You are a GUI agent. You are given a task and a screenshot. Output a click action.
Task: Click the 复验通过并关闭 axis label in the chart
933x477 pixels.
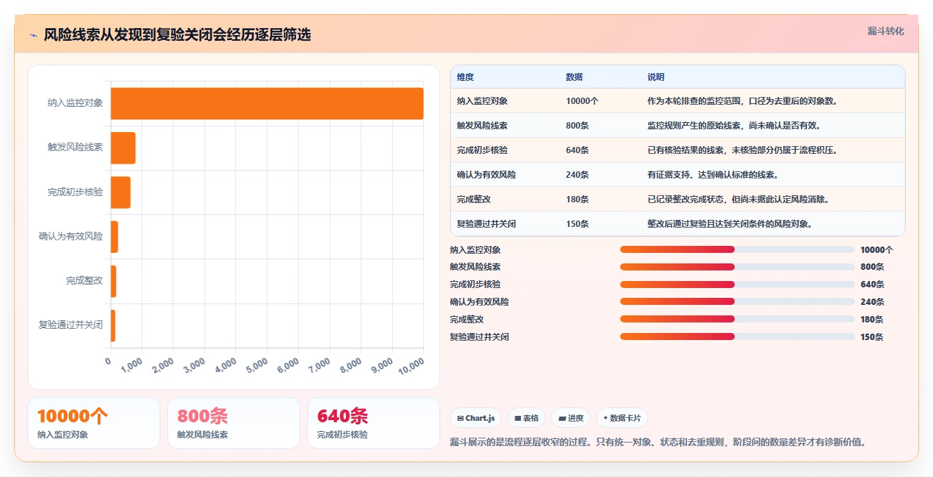(x=70, y=325)
